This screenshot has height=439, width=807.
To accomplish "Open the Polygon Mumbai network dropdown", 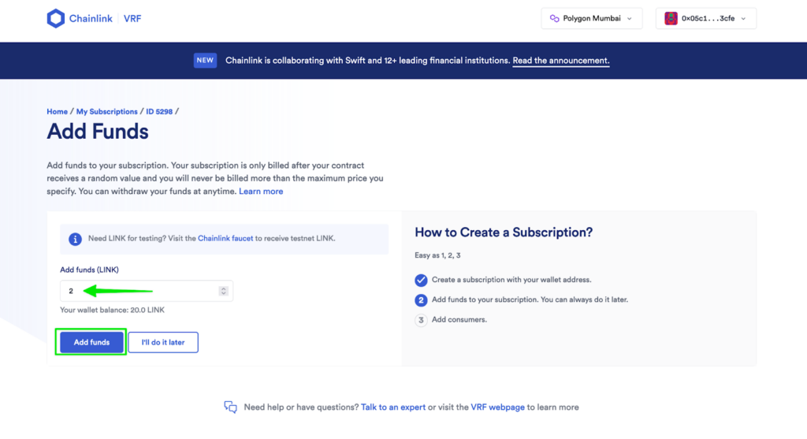I will pos(591,19).
